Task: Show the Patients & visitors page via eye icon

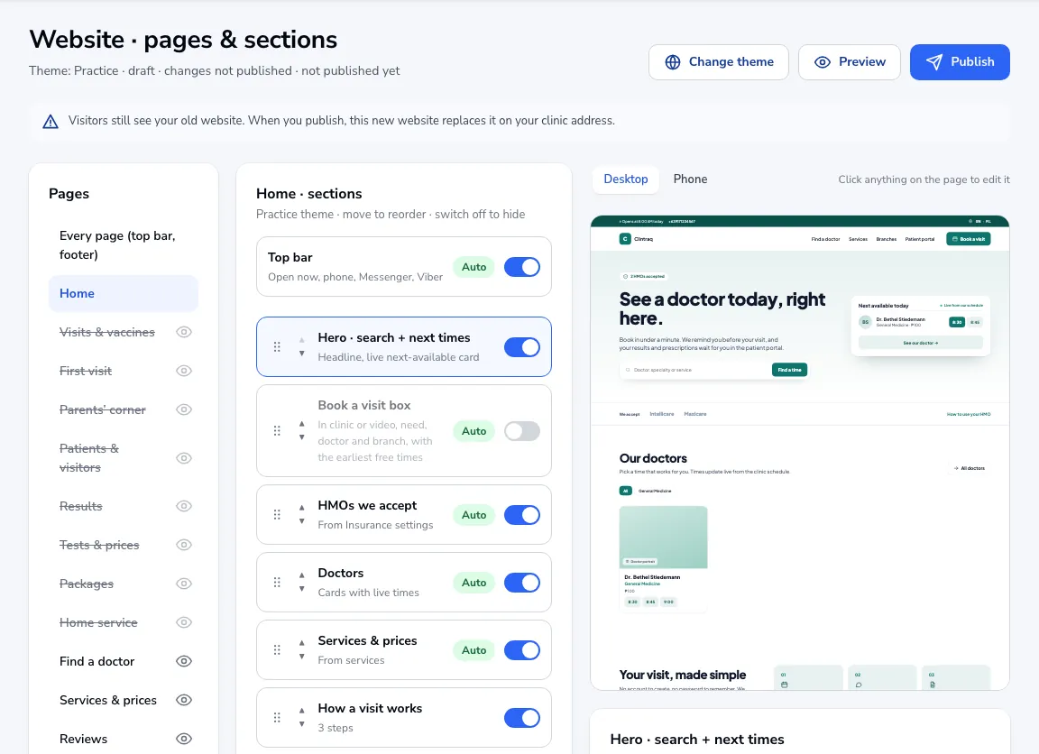Action: point(184,458)
